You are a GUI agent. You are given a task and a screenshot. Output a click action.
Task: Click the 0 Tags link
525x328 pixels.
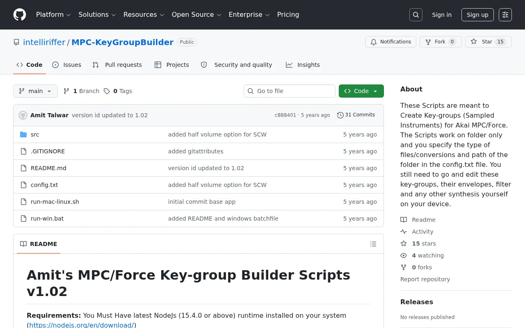(x=118, y=91)
